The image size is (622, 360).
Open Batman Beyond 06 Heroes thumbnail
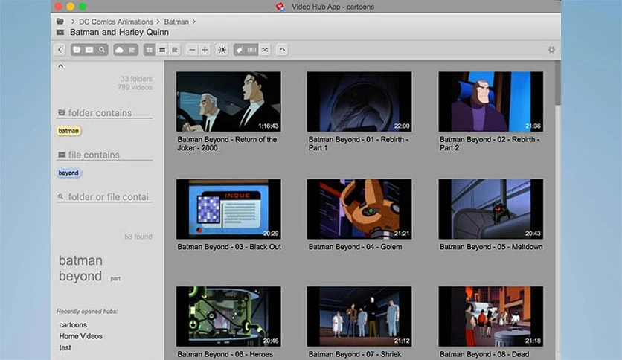coord(228,316)
